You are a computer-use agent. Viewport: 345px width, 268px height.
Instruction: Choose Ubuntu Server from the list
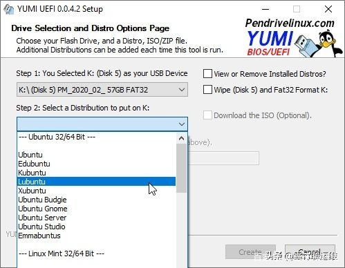96,218
